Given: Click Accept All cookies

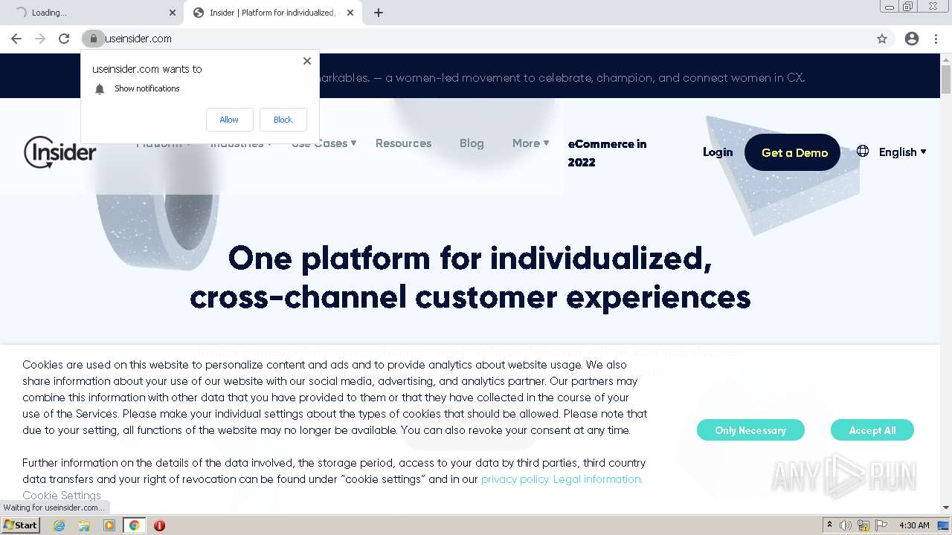Looking at the screenshot, I should click(872, 430).
